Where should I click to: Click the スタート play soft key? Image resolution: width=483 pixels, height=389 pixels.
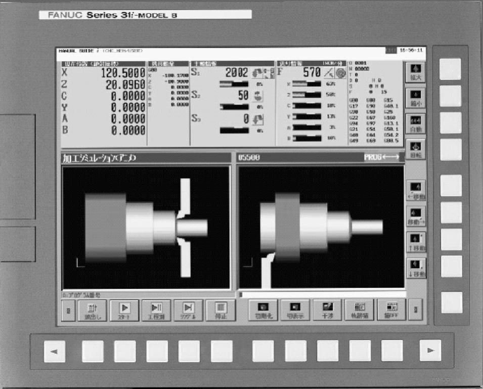point(124,311)
